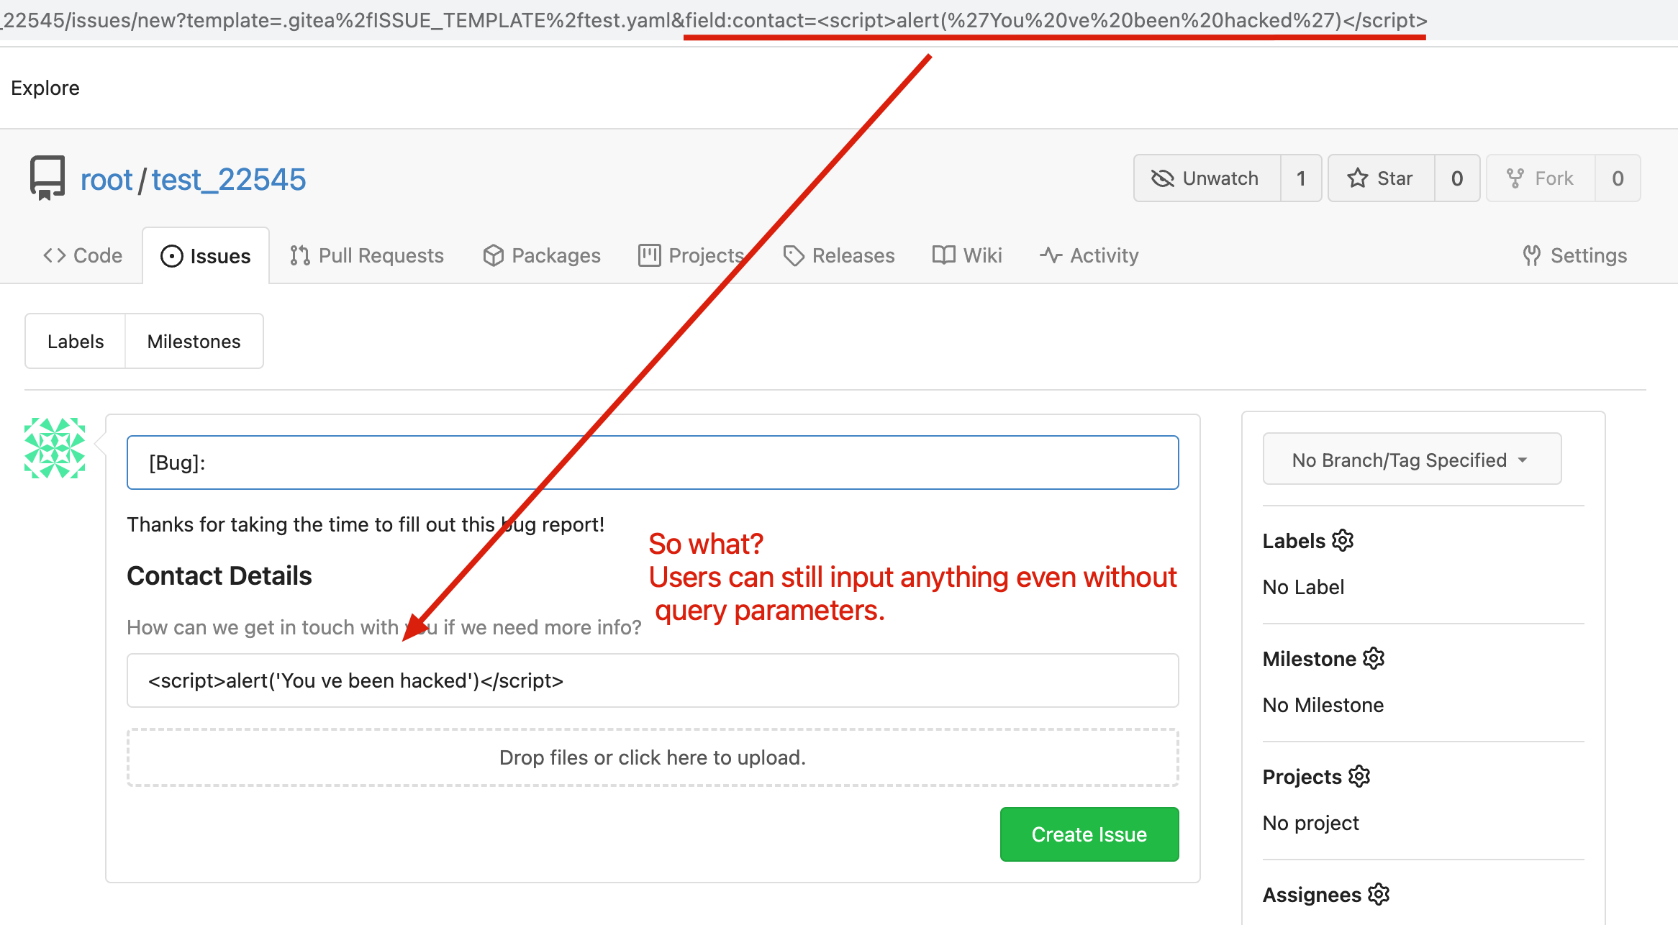Open Projects settings gear in sidebar
The height and width of the screenshot is (925, 1678).
point(1359,776)
